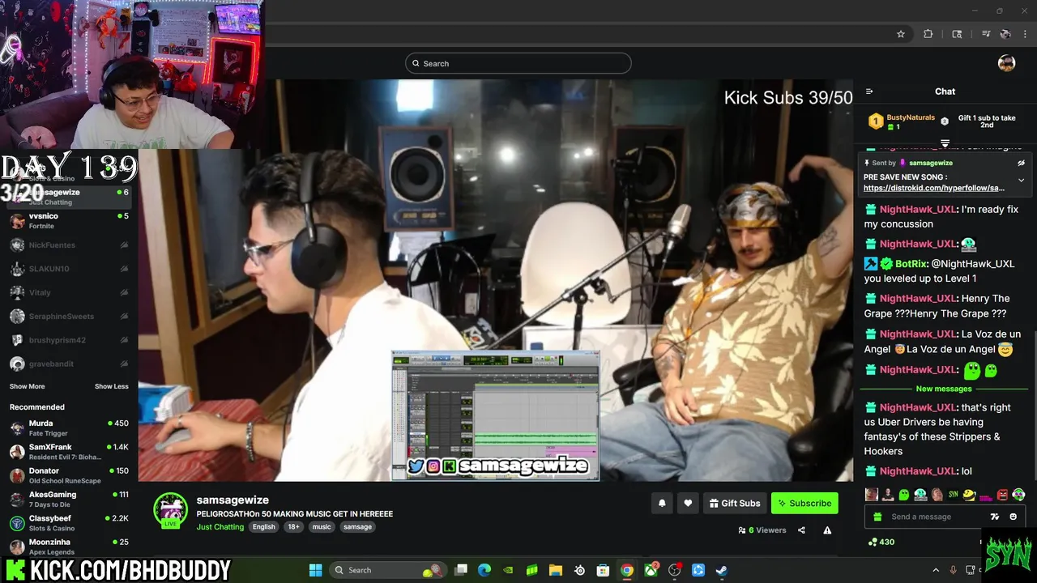This screenshot has width=1037, height=583.
Task: Report stream using the warning triangle icon
Action: click(x=827, y=530)
